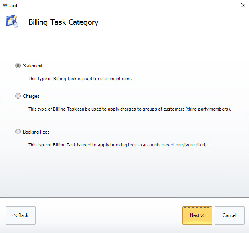Click the "Booking Fees" option label text
The width and height of the screenshot is (249, 233).
36,132
